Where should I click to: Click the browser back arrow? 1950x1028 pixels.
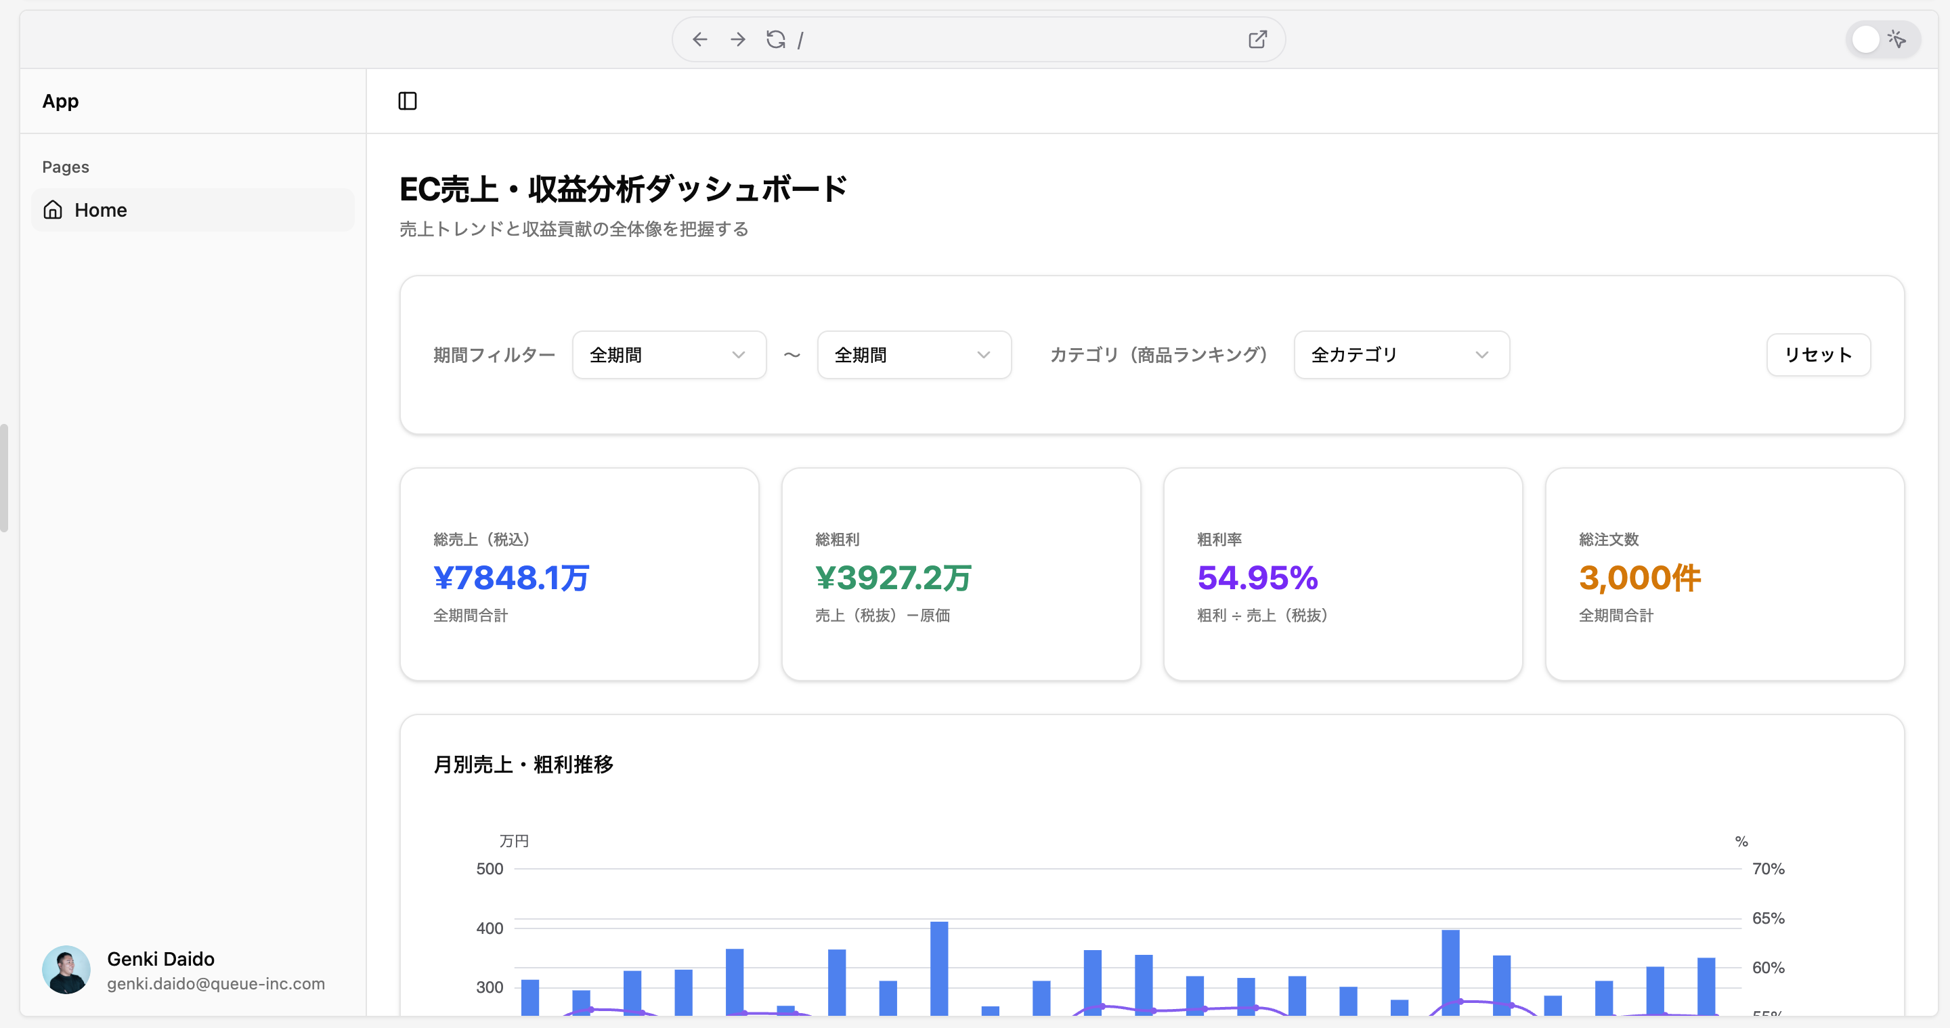coord(699,39)
